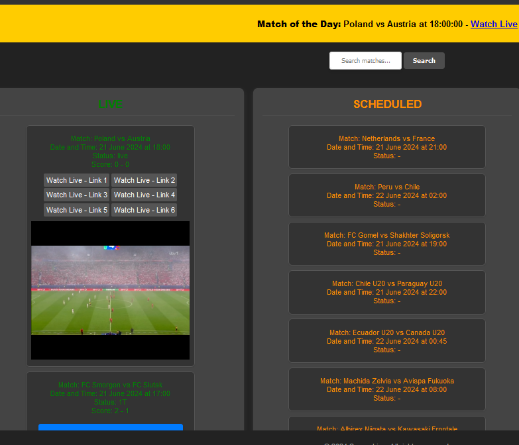Viewport: 519px width, 445px height.
Task: Select the SCHEDULED section heading
Action: (387, 104)
